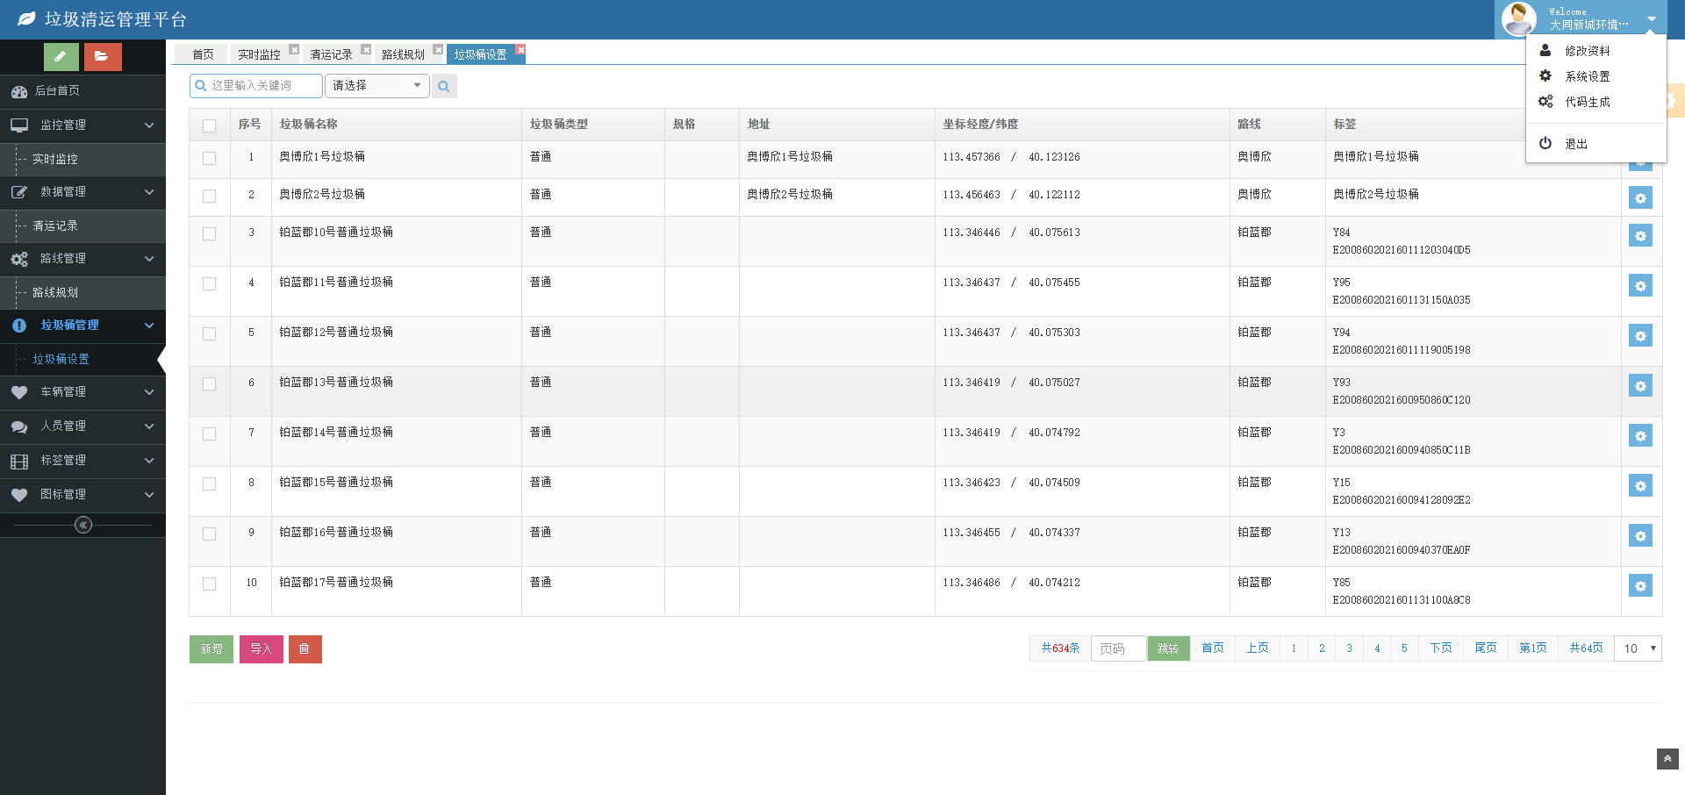1685x795 pixels.
Task: Click the green 新增 button
Action: pos(212,649)
